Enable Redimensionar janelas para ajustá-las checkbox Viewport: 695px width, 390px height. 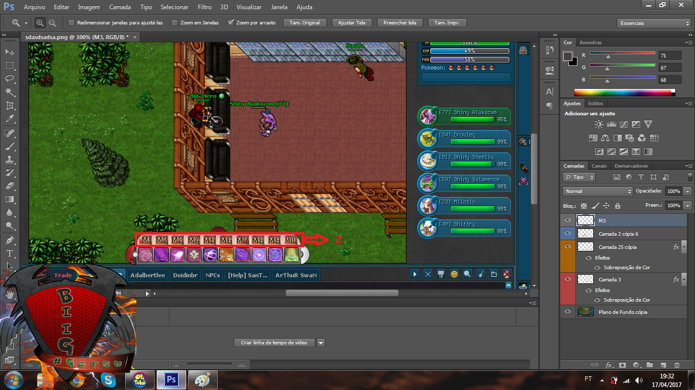point(71,23)
